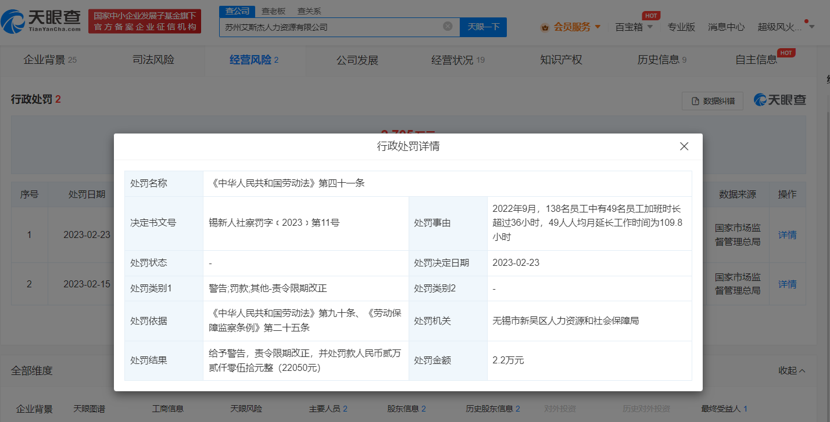Switch to 自主信息 tab

point(756,60)
